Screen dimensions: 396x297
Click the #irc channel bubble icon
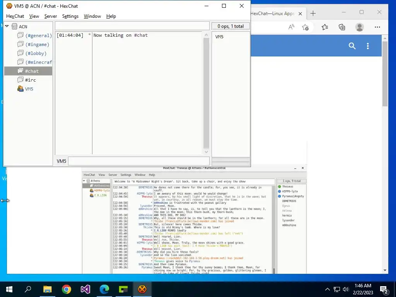(20, 80)
